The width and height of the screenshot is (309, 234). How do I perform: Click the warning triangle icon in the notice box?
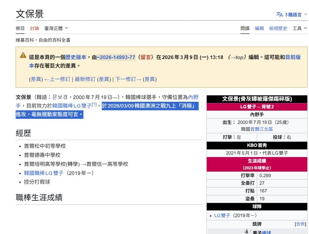coord(23,56)
